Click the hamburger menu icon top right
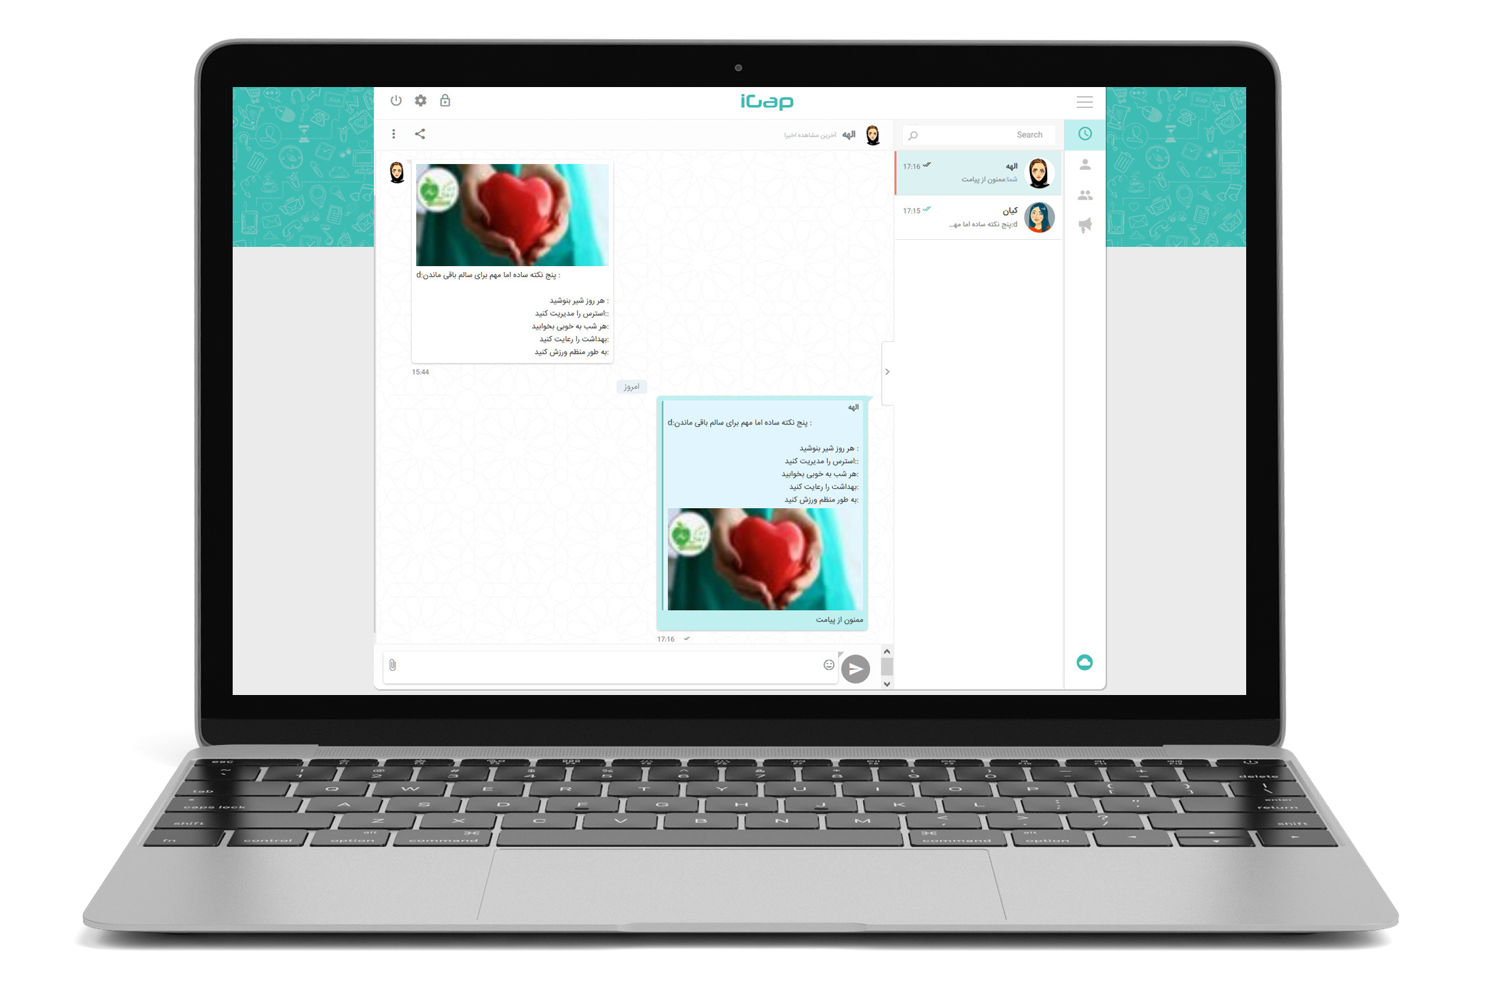Screen dimensions: 1486x989 [1084, 103]
